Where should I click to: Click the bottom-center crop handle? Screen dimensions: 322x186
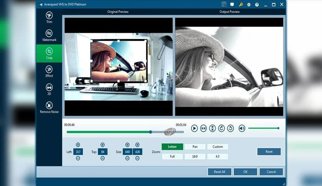pos(119,81)
